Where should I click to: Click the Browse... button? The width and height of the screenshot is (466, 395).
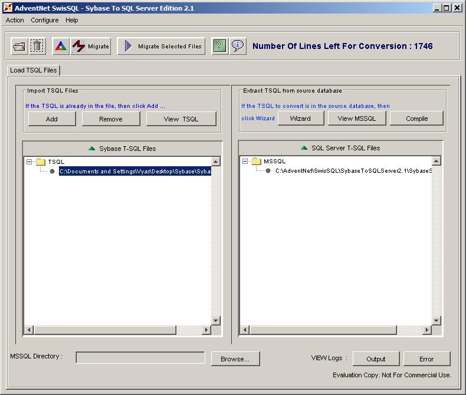pos(235,359)
